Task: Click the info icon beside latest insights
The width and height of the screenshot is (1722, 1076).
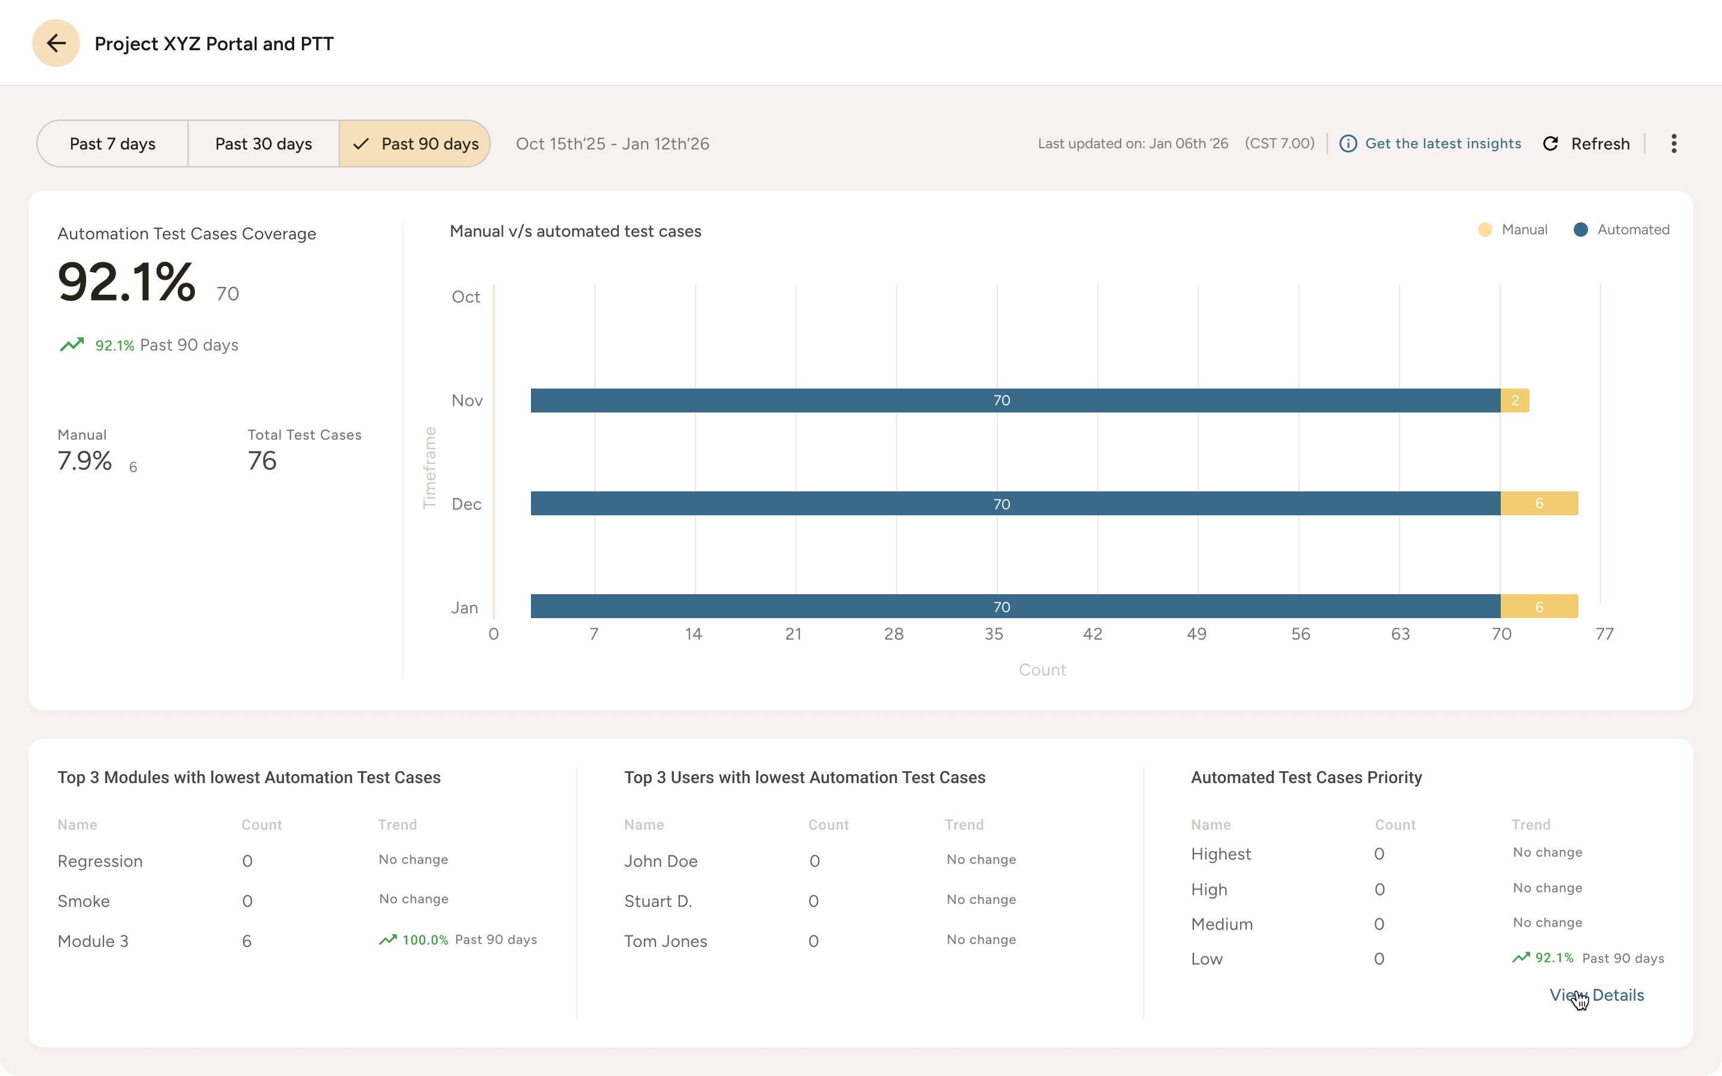Action: pos(1350,143)
